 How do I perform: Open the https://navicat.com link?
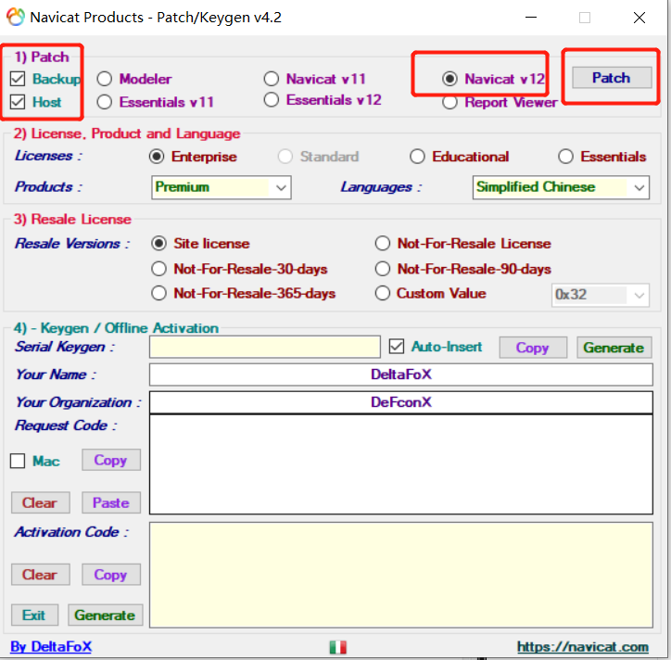pyautogui.click(x=583, y=646)
